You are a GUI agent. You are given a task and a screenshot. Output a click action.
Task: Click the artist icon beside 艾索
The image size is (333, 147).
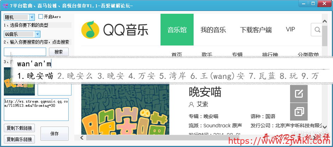tap(191, 105)
